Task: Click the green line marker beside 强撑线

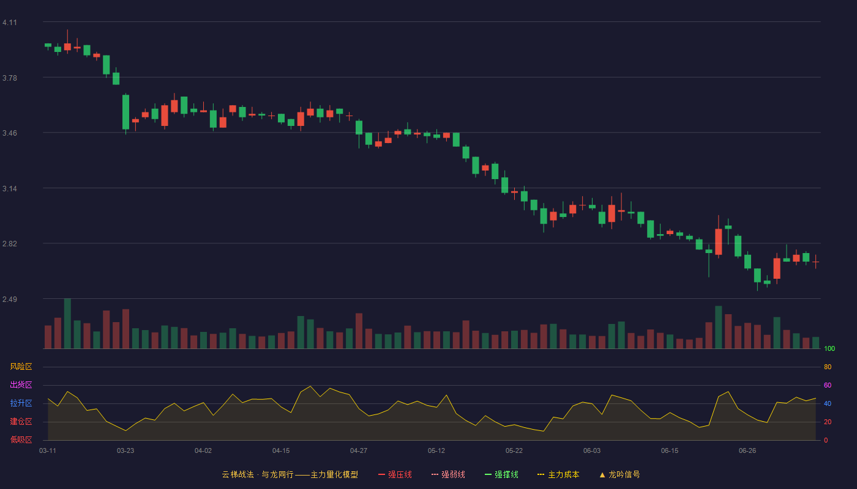Action: pos(488,474)
